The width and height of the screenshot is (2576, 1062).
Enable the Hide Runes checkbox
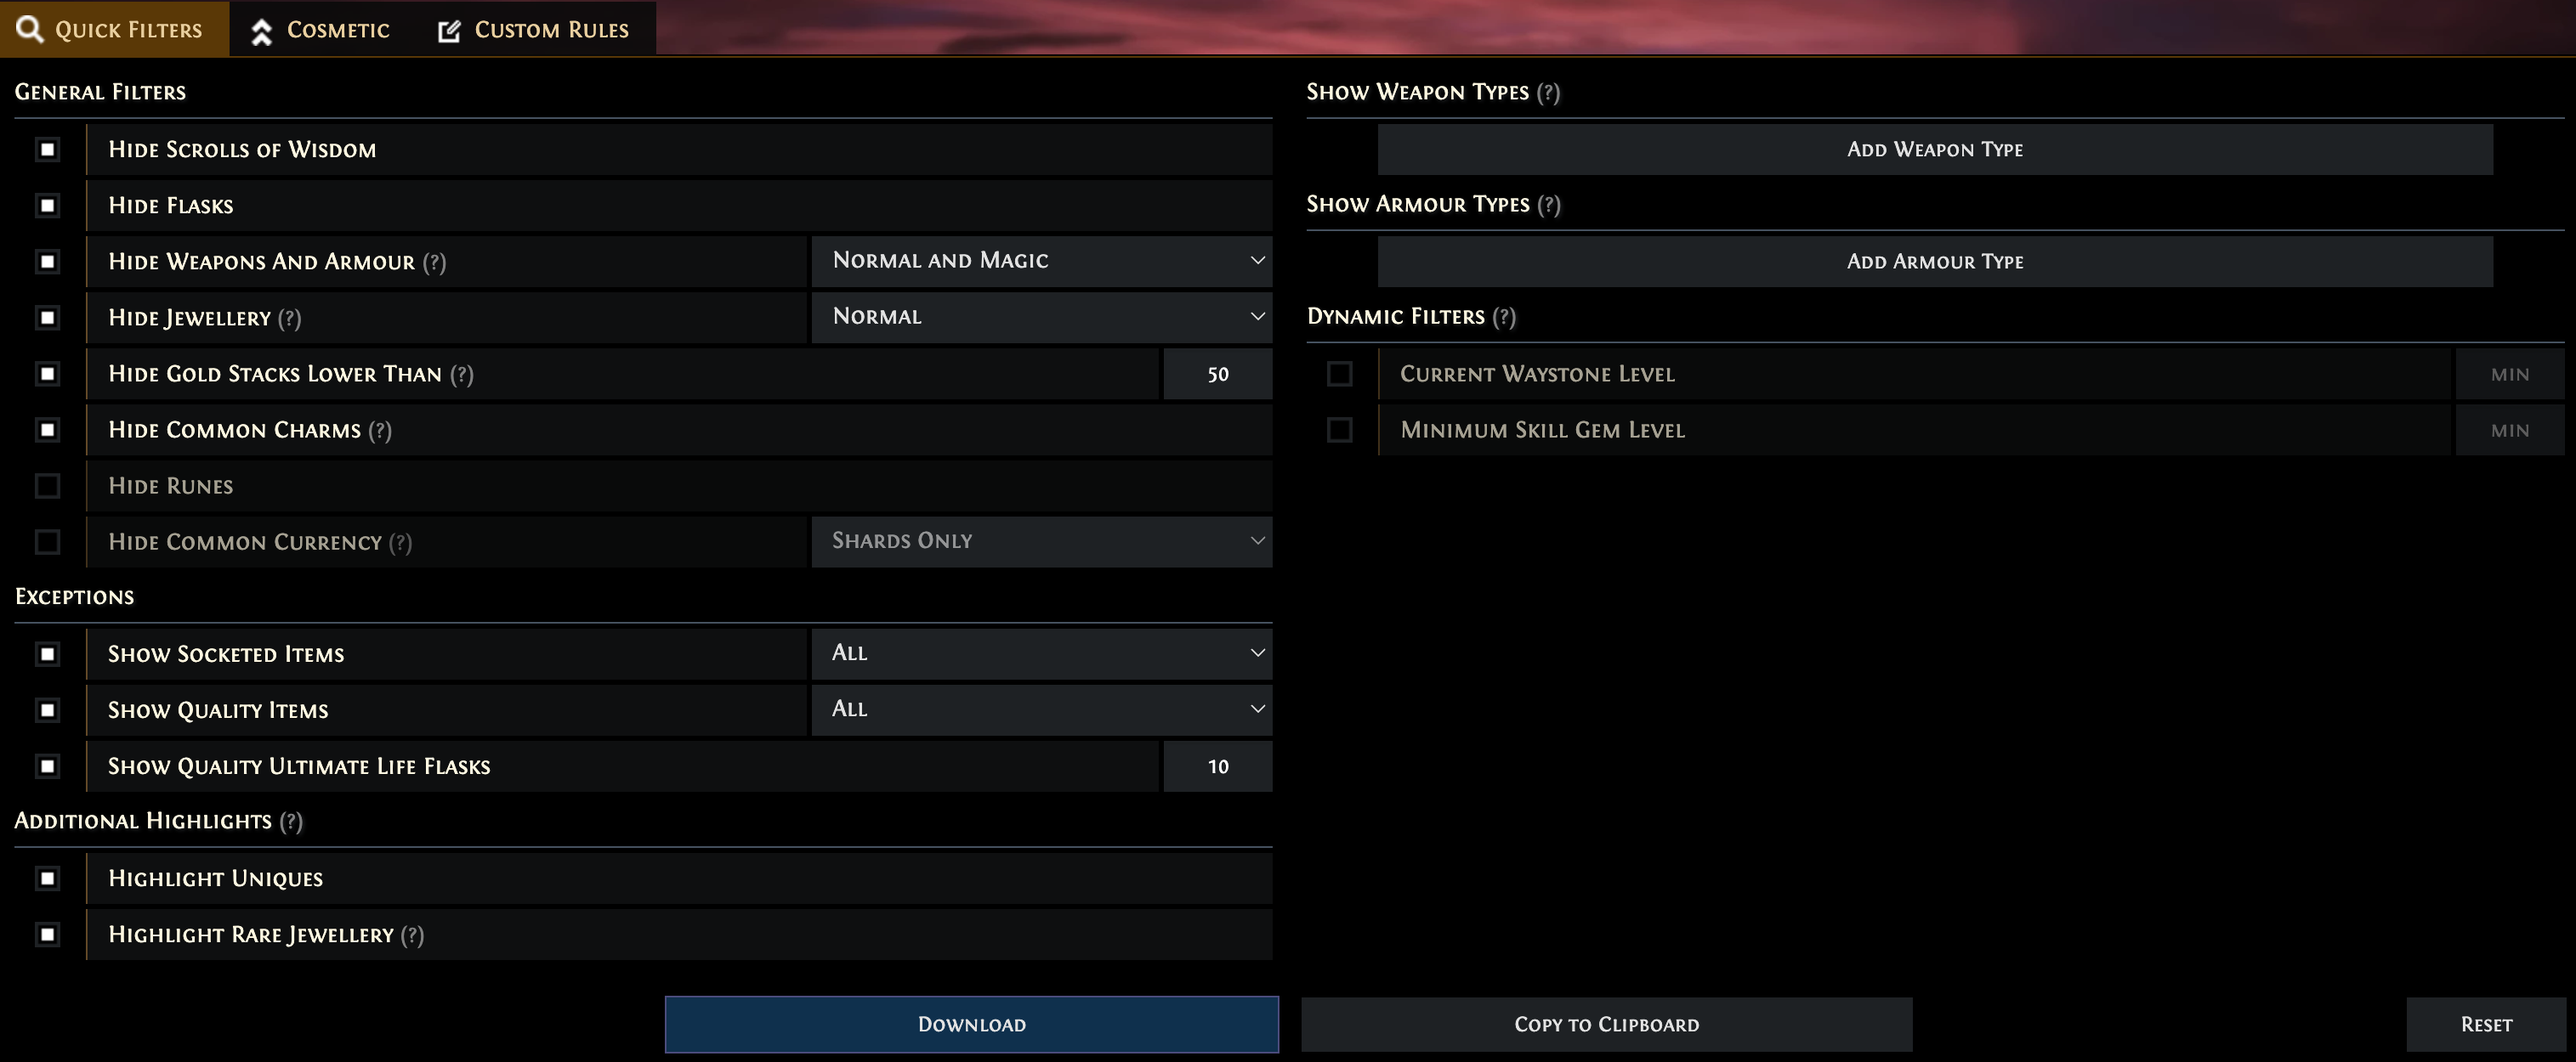pos(47,487)
